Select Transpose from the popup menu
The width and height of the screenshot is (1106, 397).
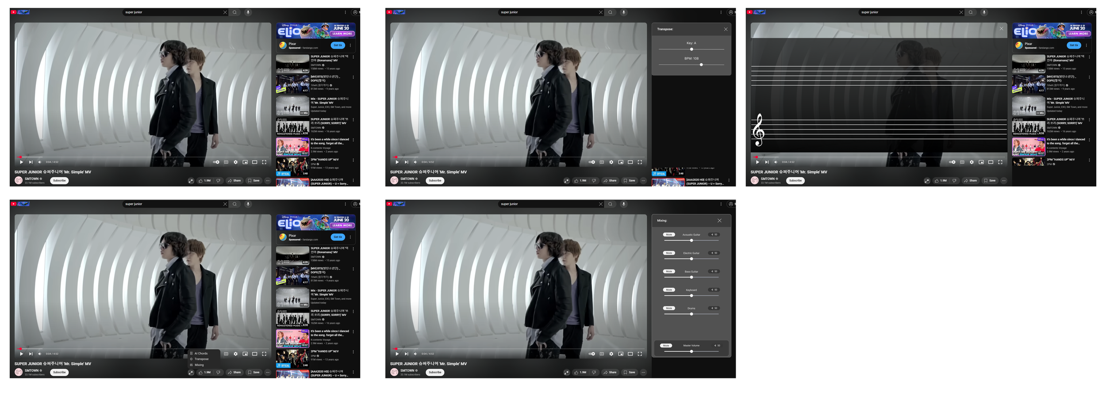(x=201, y=359)
